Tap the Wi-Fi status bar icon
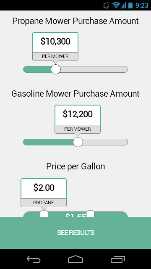This screenshot has width=151, height=269. pos(116,5)
